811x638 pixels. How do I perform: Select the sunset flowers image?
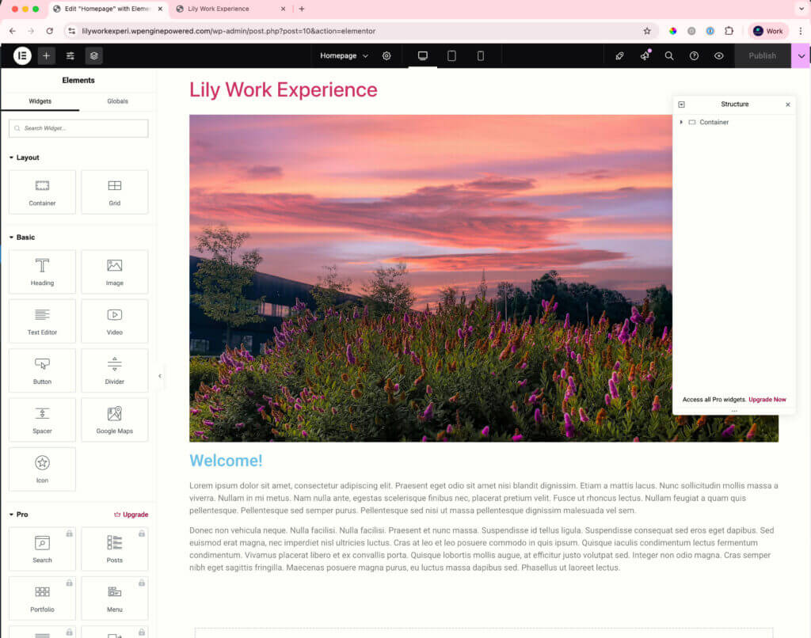pyautogui.click(x=430, y=278)
